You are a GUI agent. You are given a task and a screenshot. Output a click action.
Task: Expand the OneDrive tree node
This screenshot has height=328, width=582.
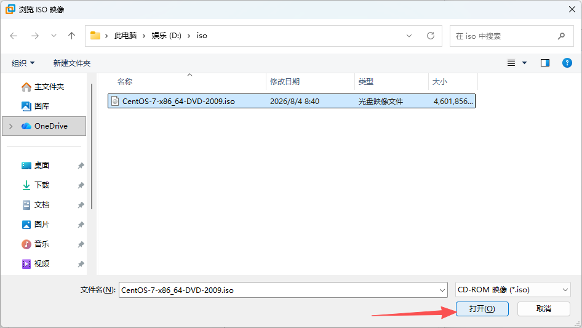(10, 126)
